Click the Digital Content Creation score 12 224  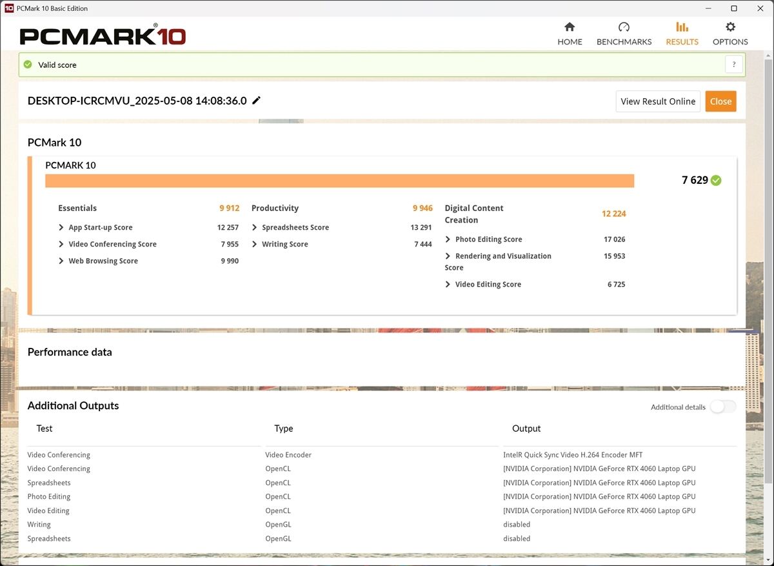click(x=614, y=214)
